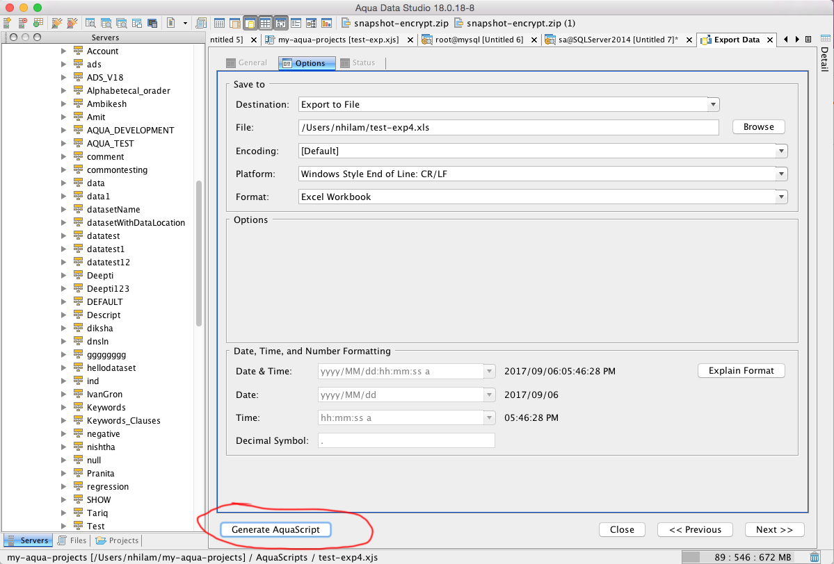The height and width of the screenshot is (564, 834).
Task: Click the Register Server icon with yellow plus
Action: 8,23
